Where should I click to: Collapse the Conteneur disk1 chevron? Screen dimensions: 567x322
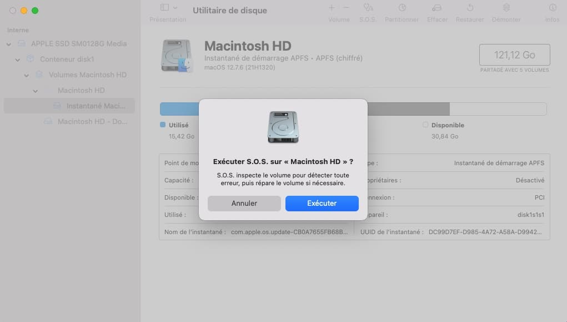(17, 60)
